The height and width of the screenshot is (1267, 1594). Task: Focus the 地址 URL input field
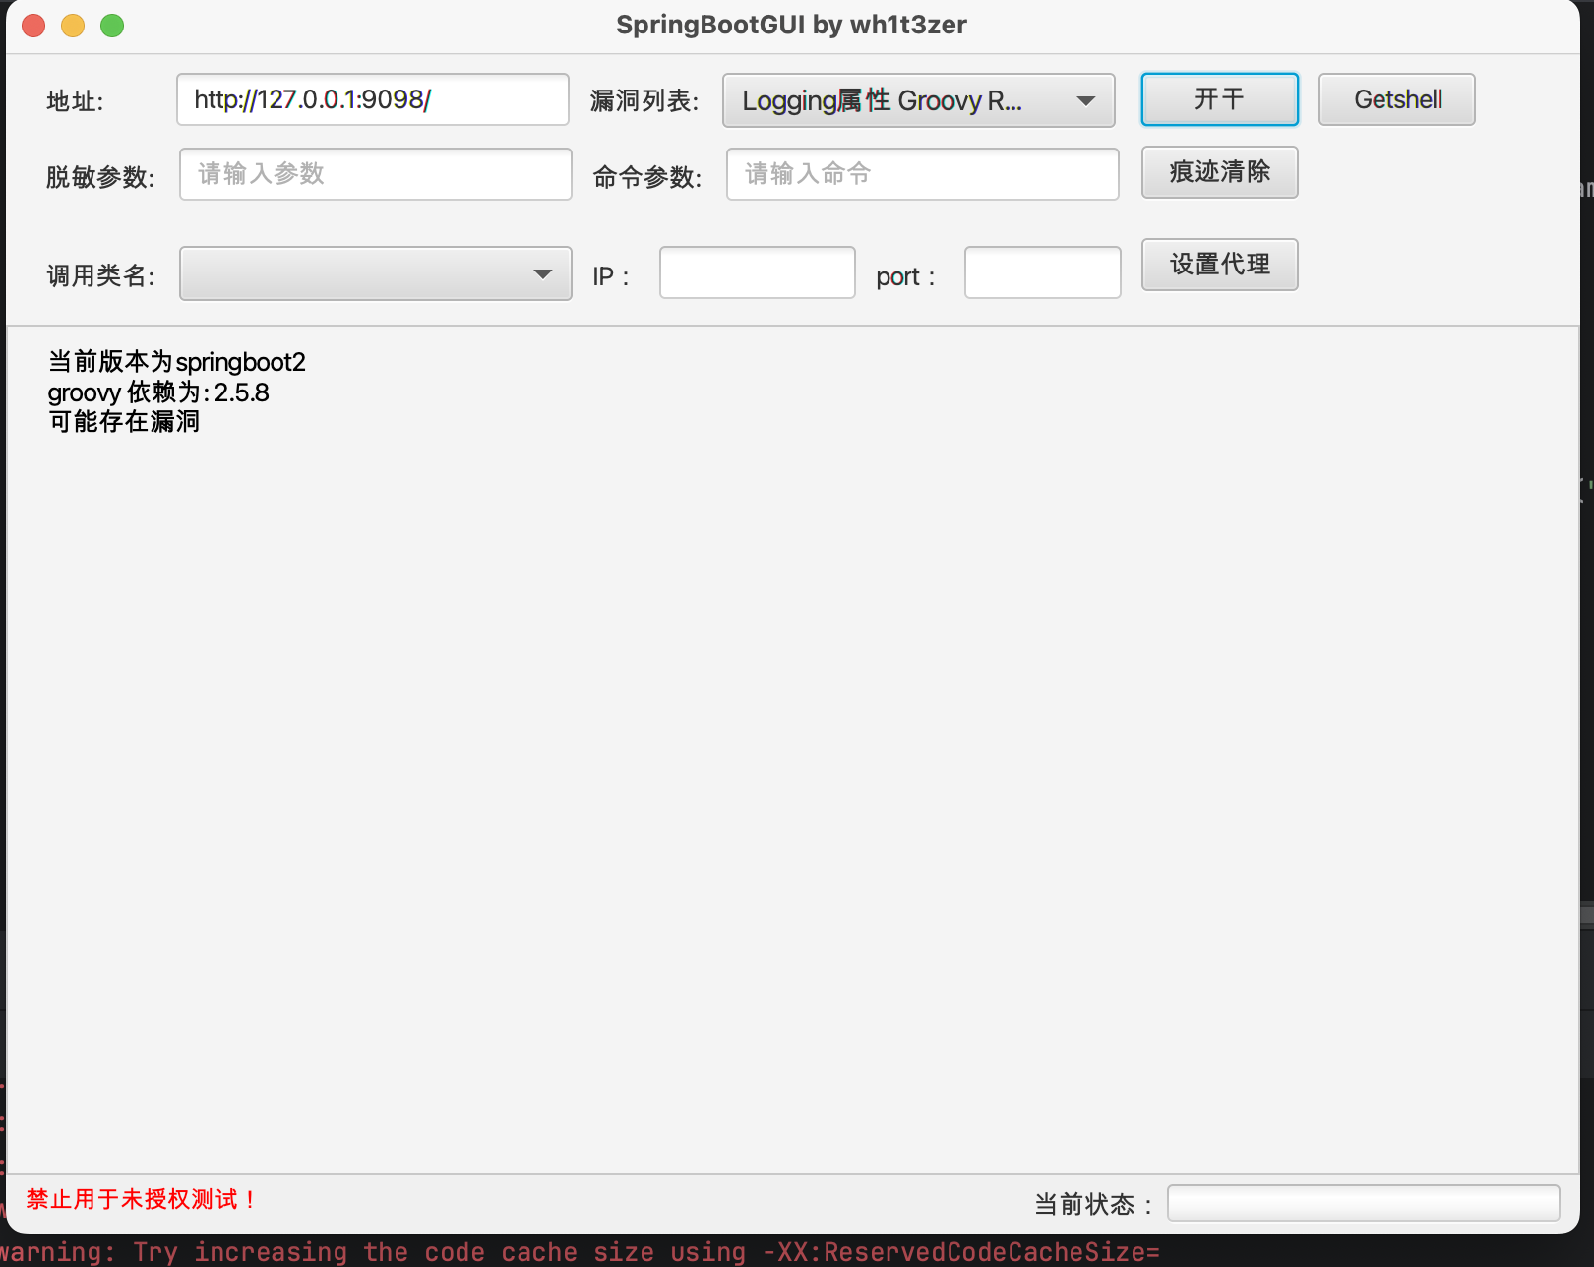373,99
